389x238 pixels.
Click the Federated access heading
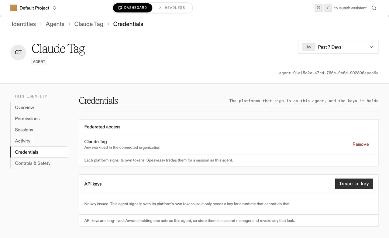click(x=102, y=127)
